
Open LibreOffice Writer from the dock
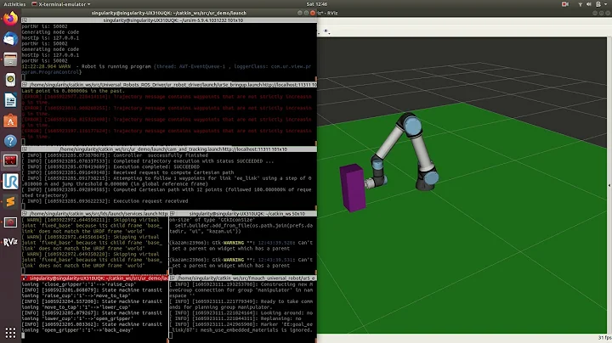point(10,100)
